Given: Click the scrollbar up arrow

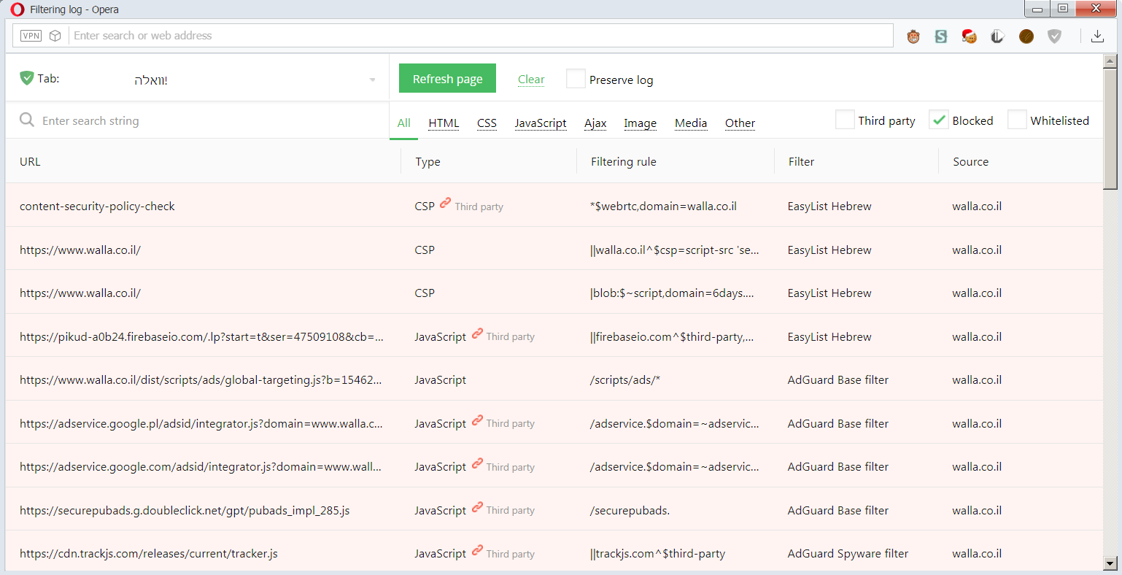Looking at the screenshot, I should tap(1110, 61).
